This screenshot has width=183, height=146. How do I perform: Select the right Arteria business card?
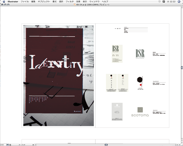[x=123, y=83]
